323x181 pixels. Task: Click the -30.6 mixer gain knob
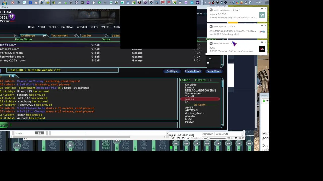tap(70, 145)
